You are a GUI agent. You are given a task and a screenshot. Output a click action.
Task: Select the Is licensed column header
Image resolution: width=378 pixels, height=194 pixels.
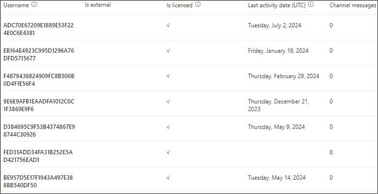click(x=179, y=5)
